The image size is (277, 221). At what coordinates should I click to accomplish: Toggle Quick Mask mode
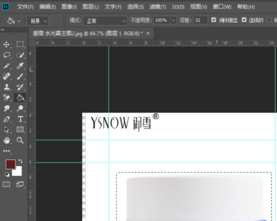coord(6,185)
